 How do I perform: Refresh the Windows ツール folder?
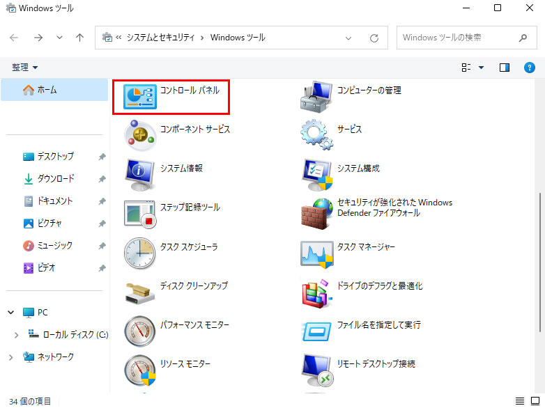[x=374, y=38]
